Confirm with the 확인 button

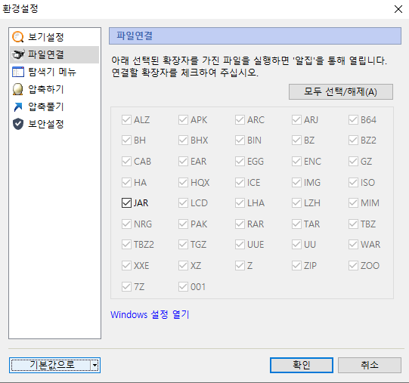(x=302, y=365)
